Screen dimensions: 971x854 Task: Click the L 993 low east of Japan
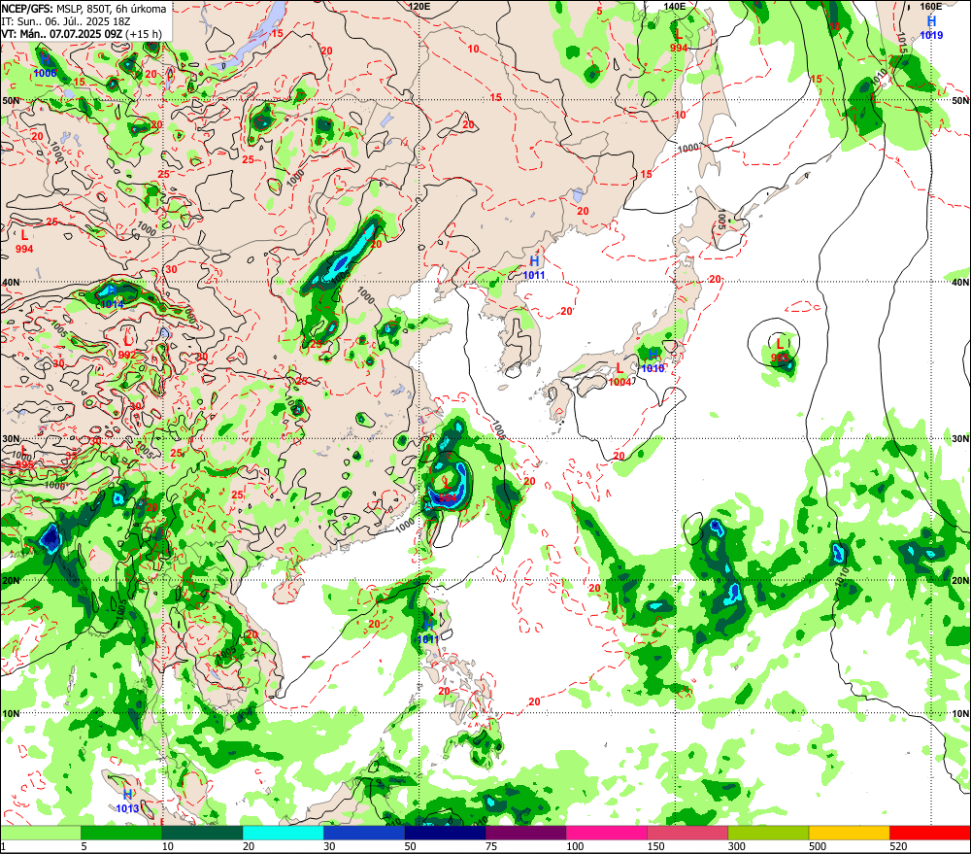[780, 350]
